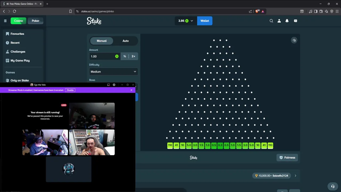
Task: Open a new browser tab
Action: coord(47,4)
